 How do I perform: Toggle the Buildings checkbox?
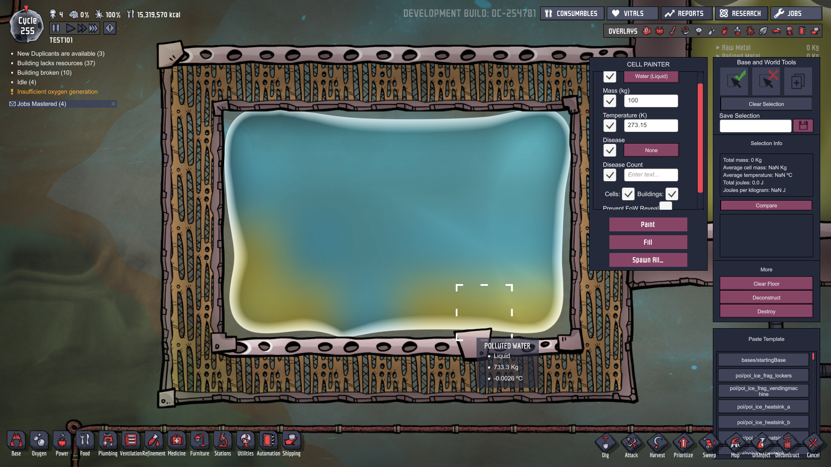coord(672,194)
